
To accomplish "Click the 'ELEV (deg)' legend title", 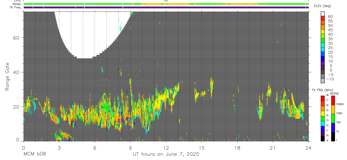I will (x=322, y=6).
